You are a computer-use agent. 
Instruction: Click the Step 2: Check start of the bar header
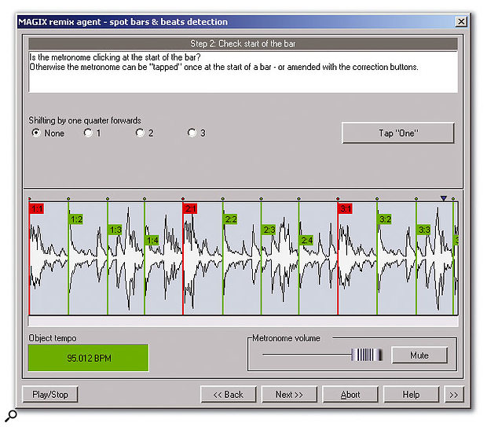[x=243, y=43]
